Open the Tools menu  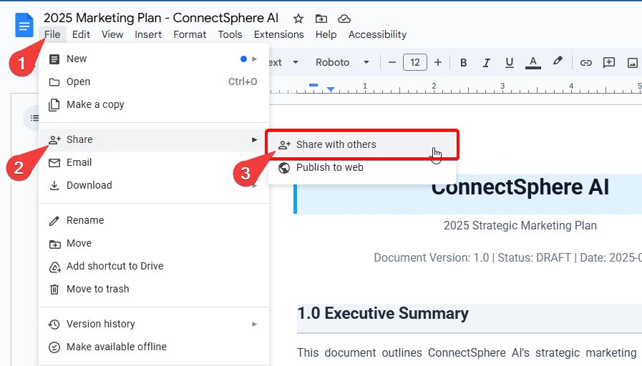pos(230,34)
